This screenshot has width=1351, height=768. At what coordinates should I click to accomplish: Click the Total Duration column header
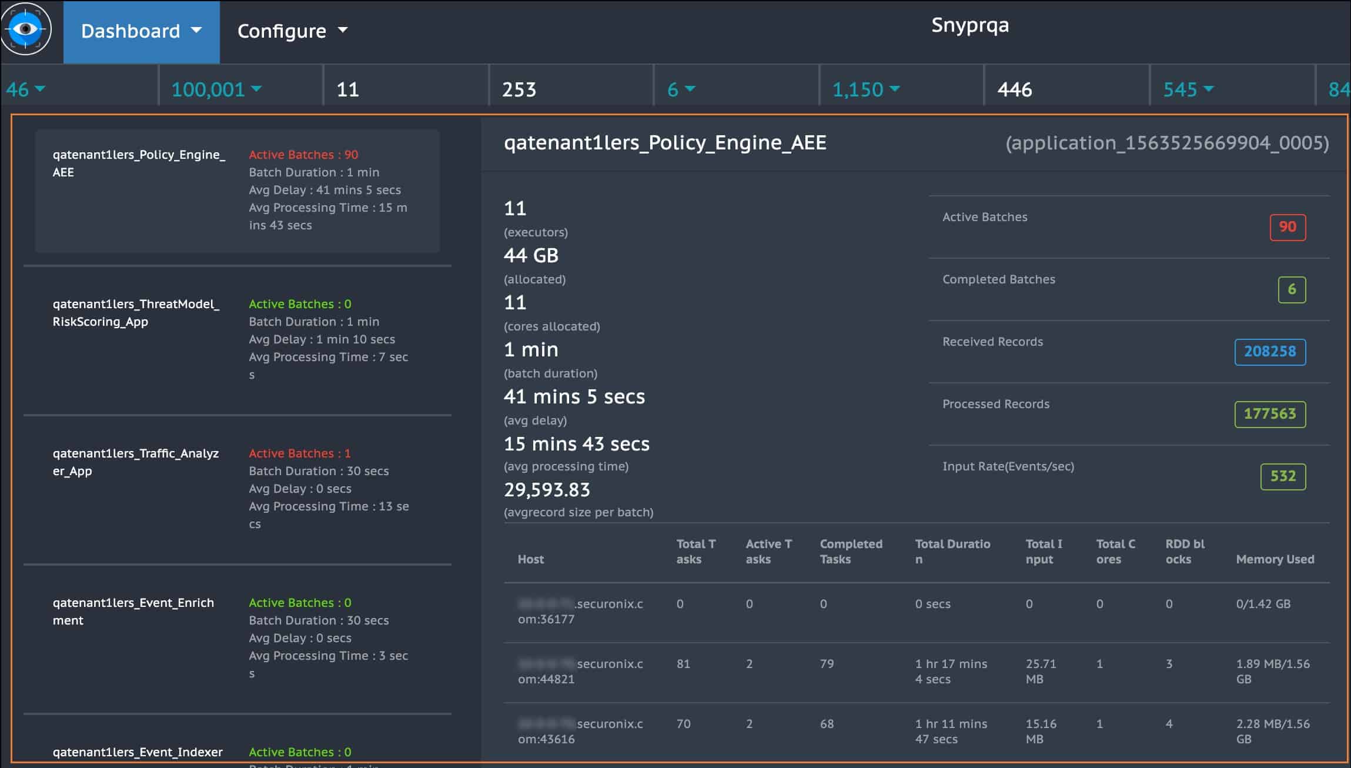[952, 552]
